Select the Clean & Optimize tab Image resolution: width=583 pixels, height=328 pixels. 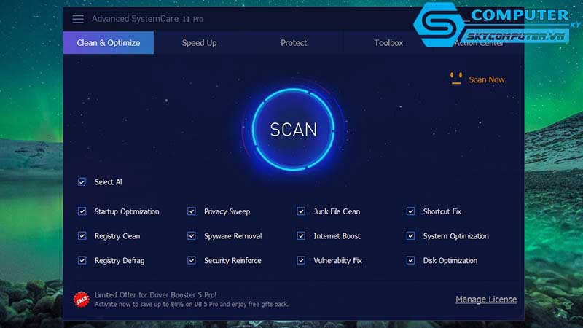point(109,43)
